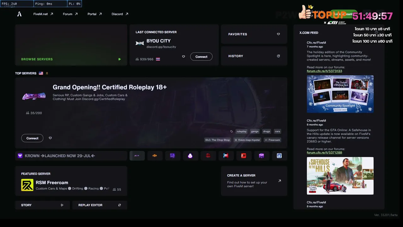Favorite the BYOU CITY server with heart
The width and height of the screenshot is (403, 227).
point(184,57)
